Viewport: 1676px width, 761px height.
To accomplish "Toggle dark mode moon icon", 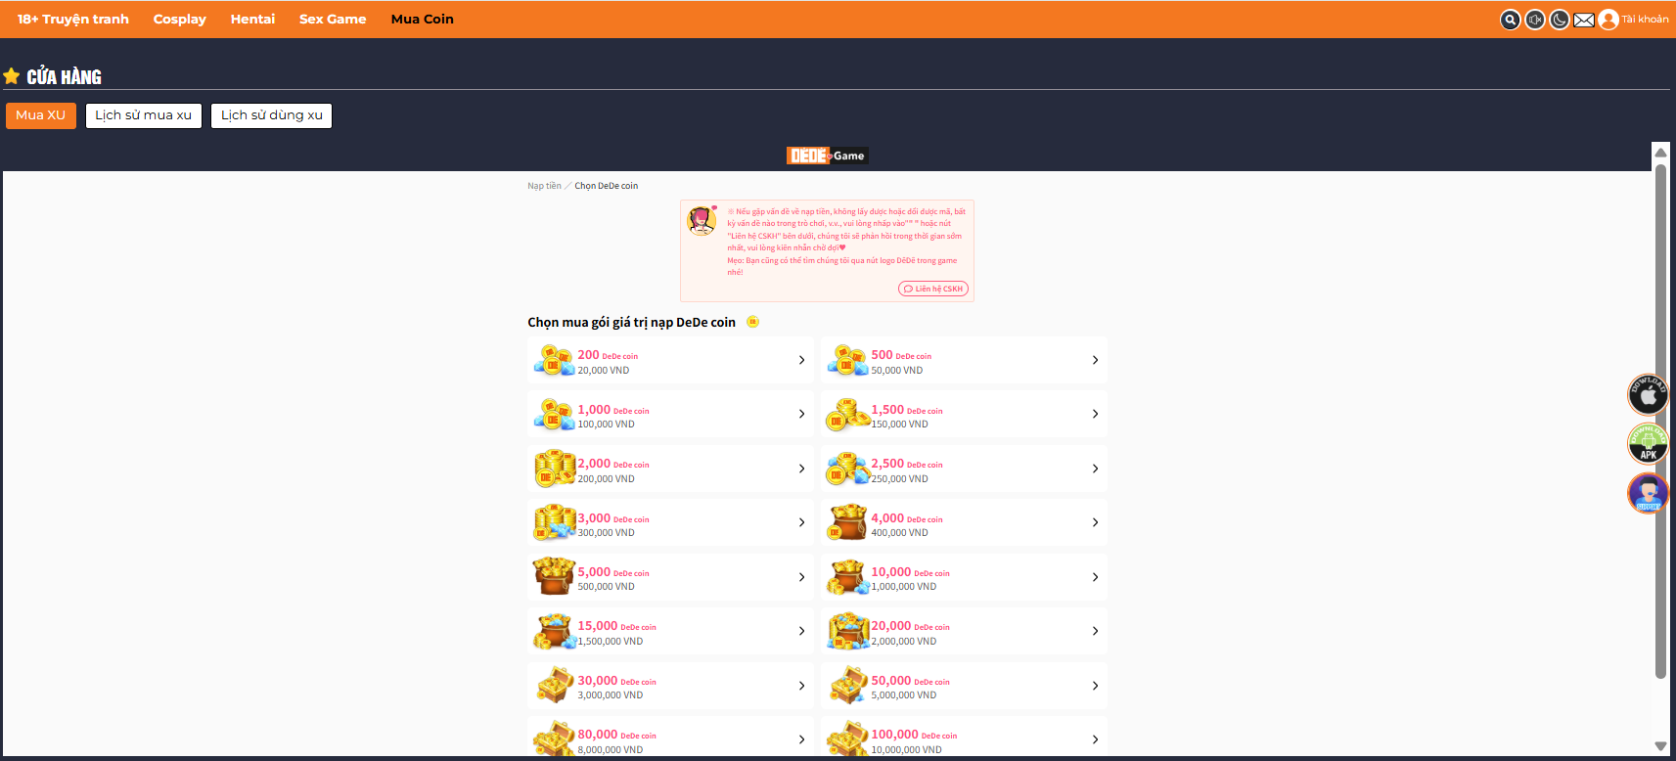I will pyautogui.click(x=1560, y=20).
